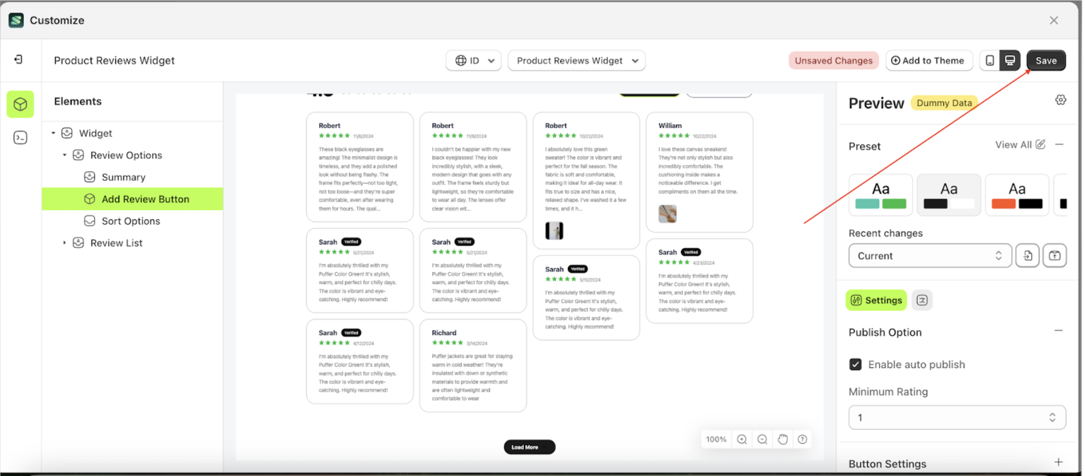Expand the Button Settings section
The width and height of the screenshot is (1085, 476).
coord(1058,462)
